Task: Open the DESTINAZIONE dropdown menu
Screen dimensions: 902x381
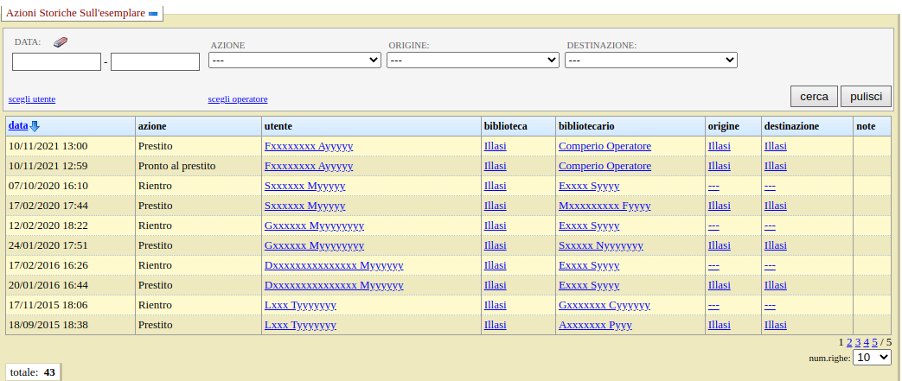Action: 650,60
